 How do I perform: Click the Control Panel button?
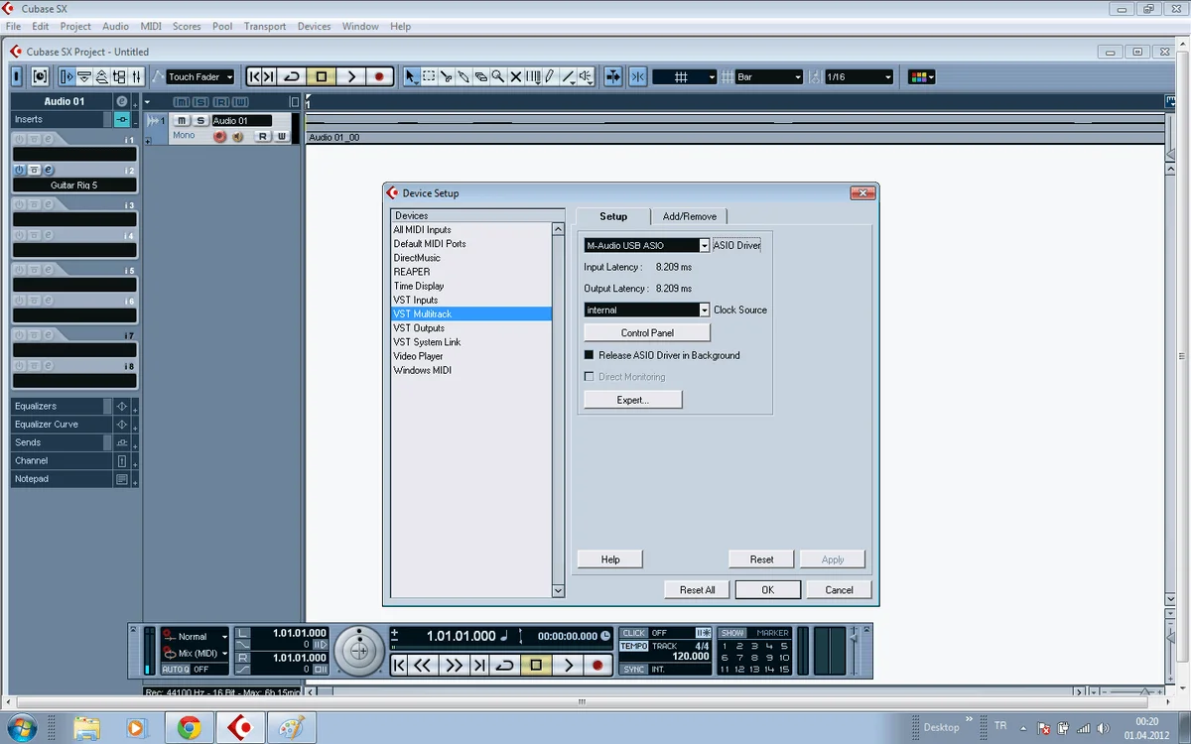(647, 333)
